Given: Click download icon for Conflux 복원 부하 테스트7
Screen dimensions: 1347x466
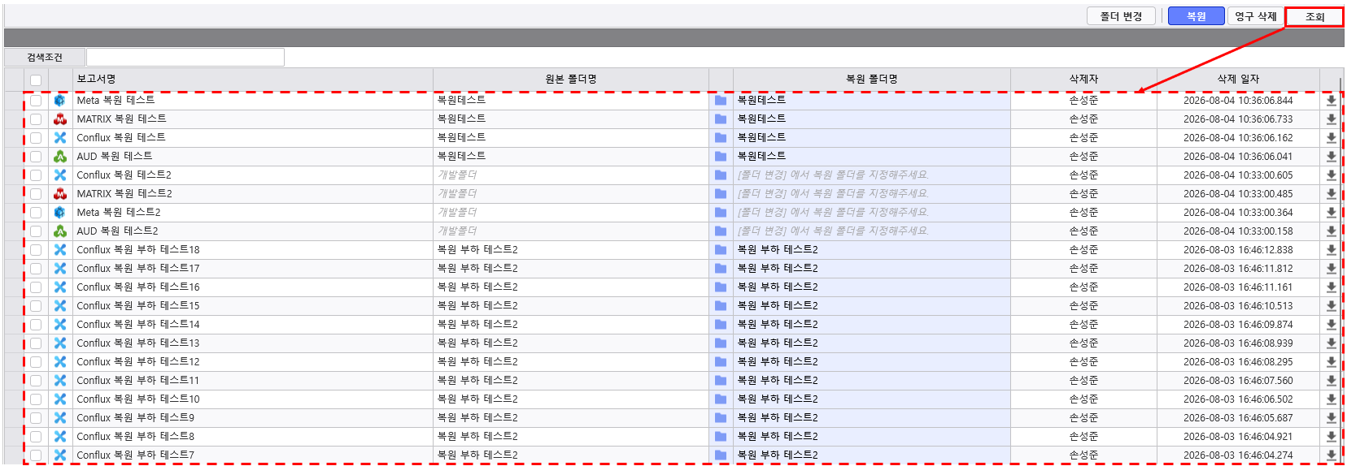Looking at the screenshot, I should coord(1331,455).
